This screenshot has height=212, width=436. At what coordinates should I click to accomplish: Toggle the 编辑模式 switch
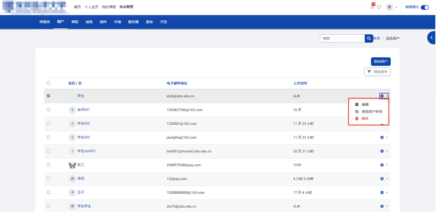tap(424, 7)
